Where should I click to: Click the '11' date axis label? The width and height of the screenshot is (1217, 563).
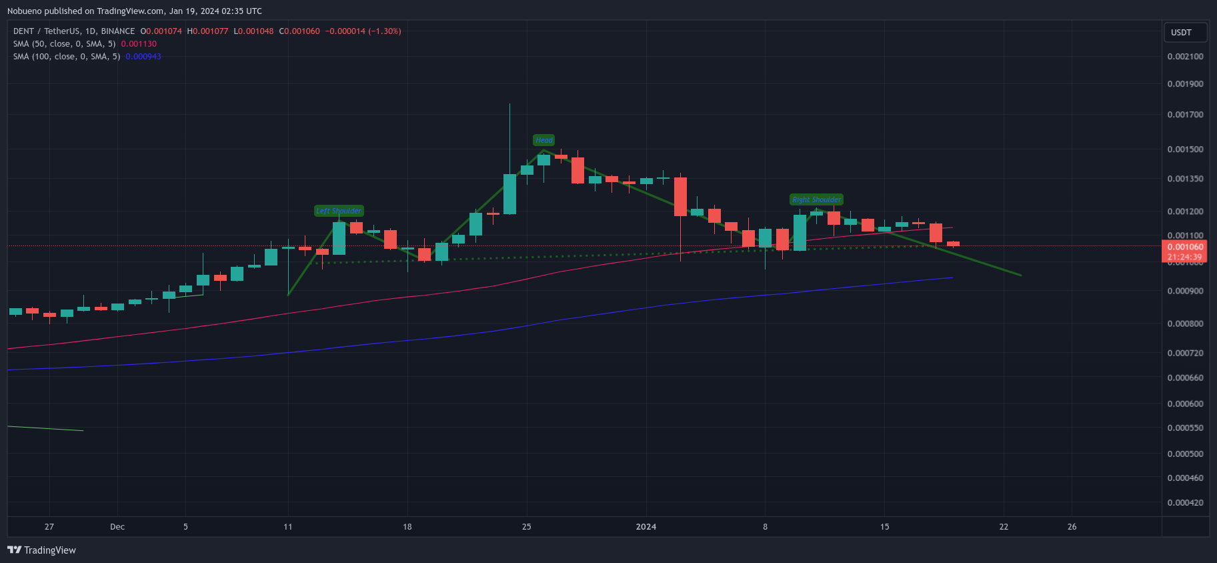288,527
